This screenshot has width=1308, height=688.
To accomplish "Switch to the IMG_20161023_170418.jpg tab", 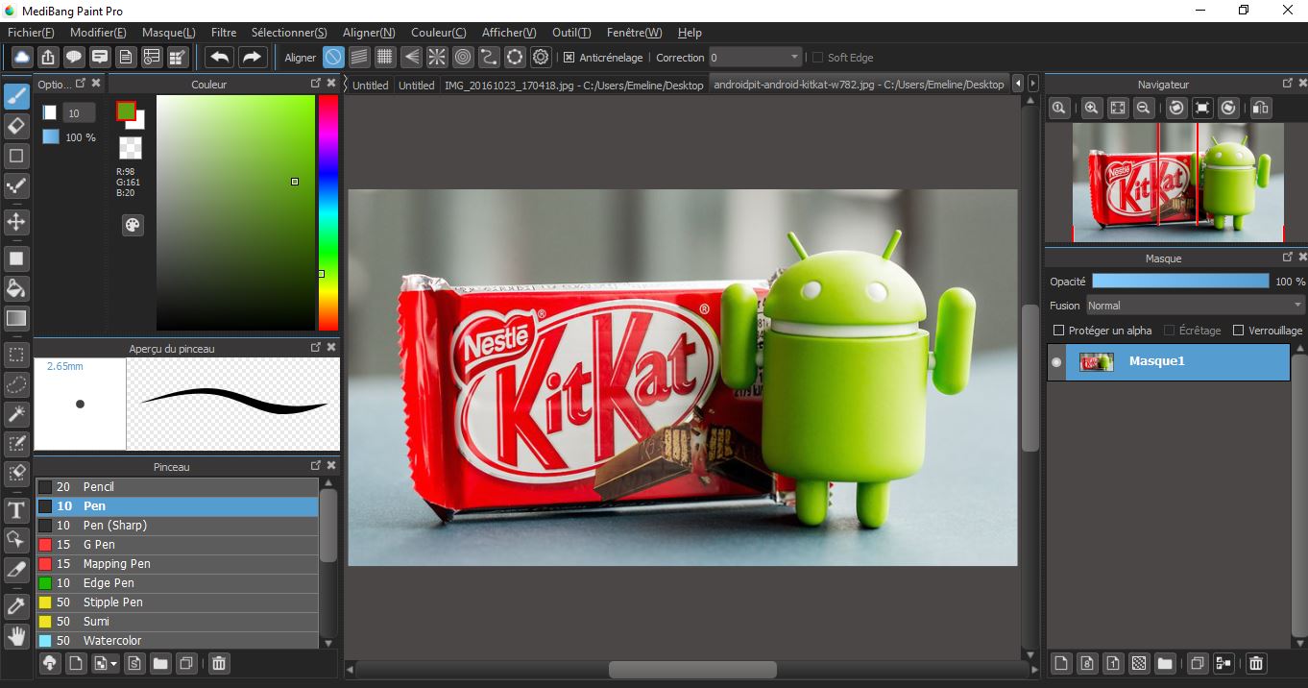I will tap(574, 85).
